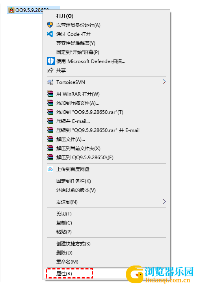Click WinRAR icon beside 解压到当前文件夹
The width and height of the screenshot is (199, 284).
coord(50,148)
